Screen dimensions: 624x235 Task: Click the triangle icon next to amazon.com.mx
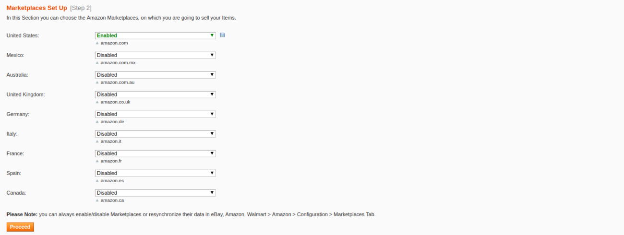(97, 63)
